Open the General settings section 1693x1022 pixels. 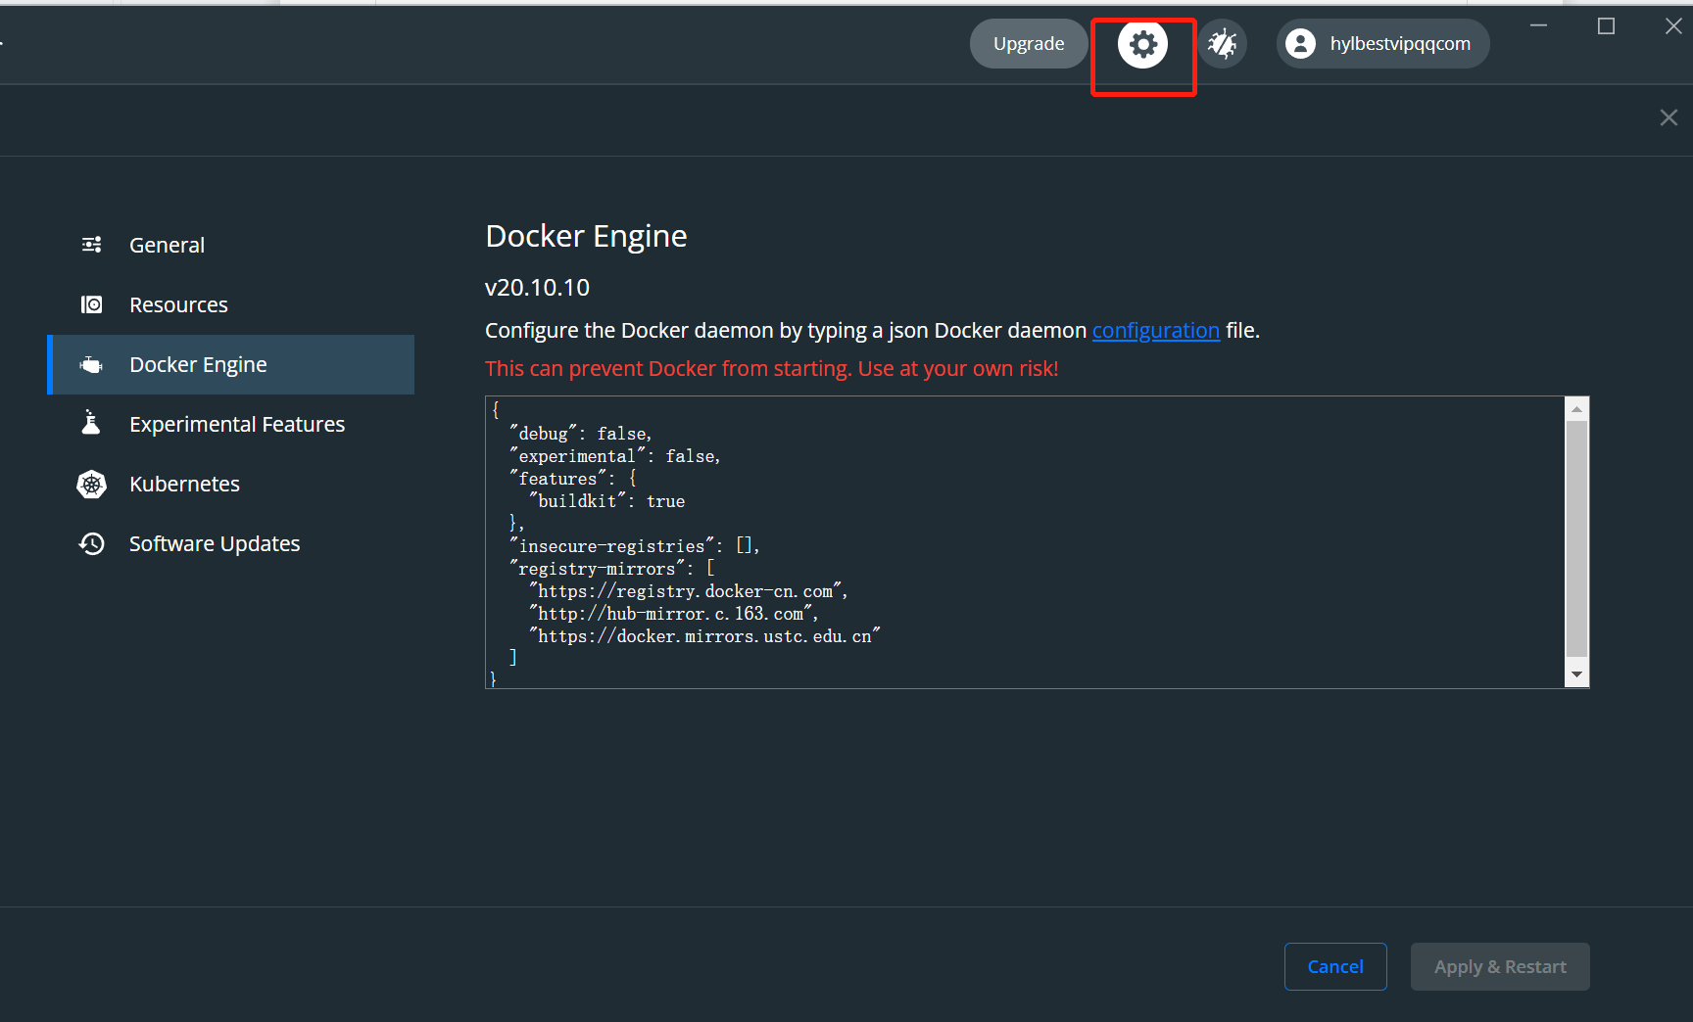pos(230,245)
